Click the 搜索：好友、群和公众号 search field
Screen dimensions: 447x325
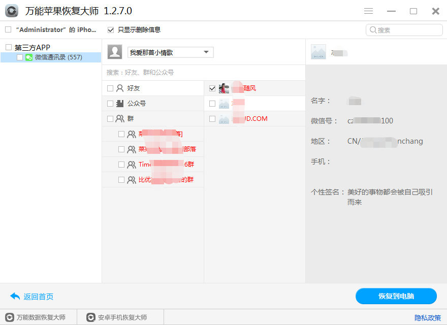pyautogui.click(x=204, y=73)
